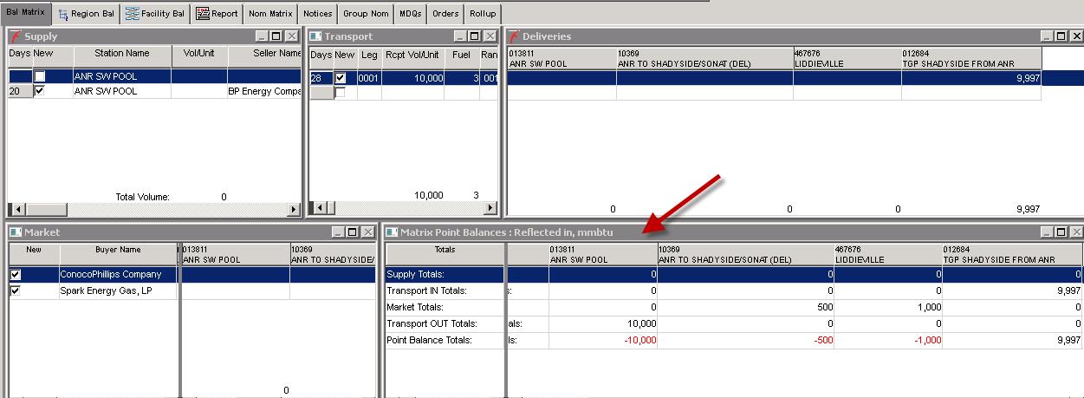Click the Supply panel title icon

coord(16,36)
